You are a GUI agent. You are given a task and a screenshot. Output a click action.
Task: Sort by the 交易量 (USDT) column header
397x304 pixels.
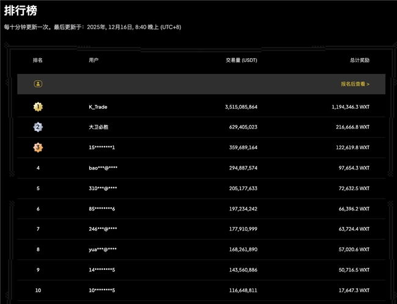[241, 61]
